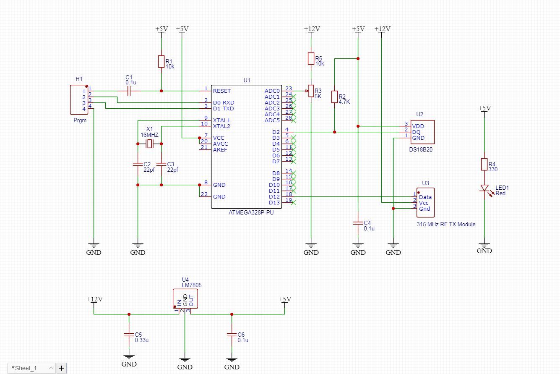Screen dimensions: 560x374
Task: Click the Prgm label under H1
Action: pyautogui.click(x=80, y=120)
